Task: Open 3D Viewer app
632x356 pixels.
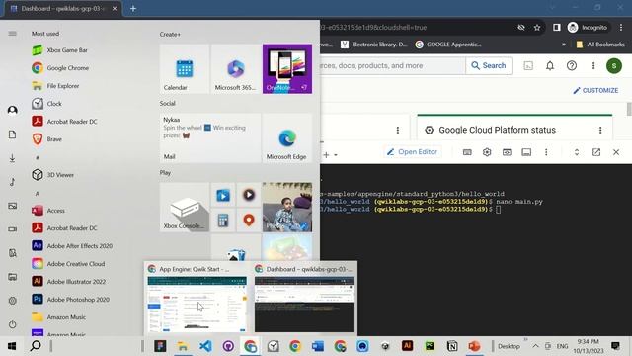Action: [x=52, y=175]
